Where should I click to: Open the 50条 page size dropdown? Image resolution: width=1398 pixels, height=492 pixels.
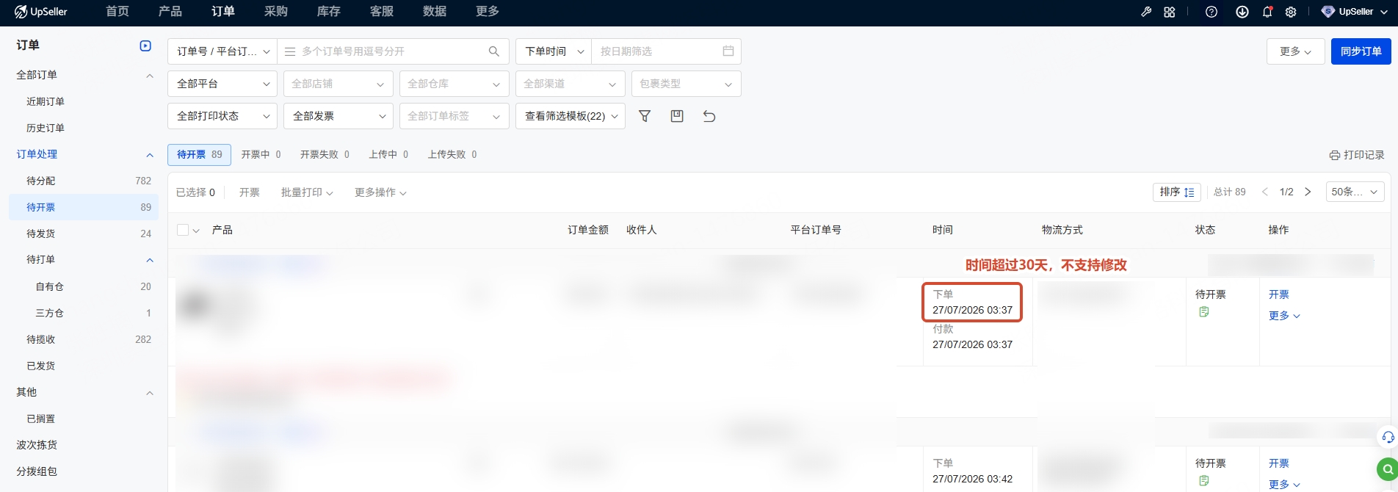click(x=1355, y=192)
